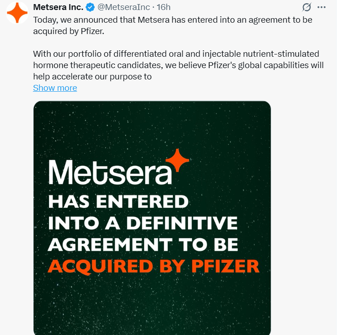
Task: Click the orange star in the image
Action: pos(177,160)
